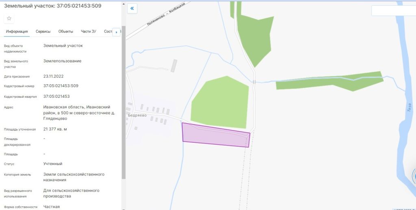The image size is (416, 210).
Task: Switch to the Информация tab
Action: click(x=17, y=32)
